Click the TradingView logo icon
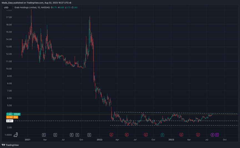The image size is (240, 148). pos(3,145)
